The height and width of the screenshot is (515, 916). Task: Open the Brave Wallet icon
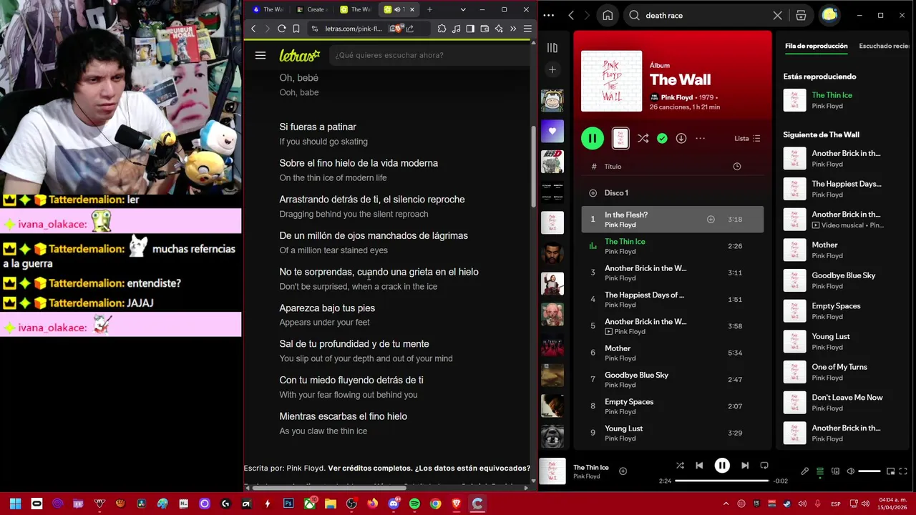coord(484,29)
